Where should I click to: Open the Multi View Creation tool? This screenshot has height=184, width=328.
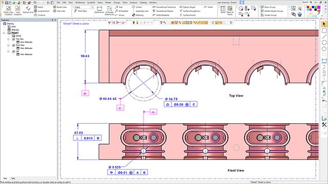click(8, 10)
